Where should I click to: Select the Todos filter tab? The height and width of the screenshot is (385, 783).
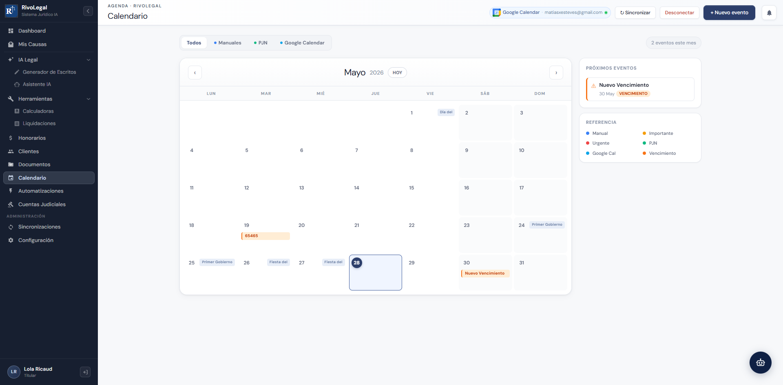click(194, 43)
